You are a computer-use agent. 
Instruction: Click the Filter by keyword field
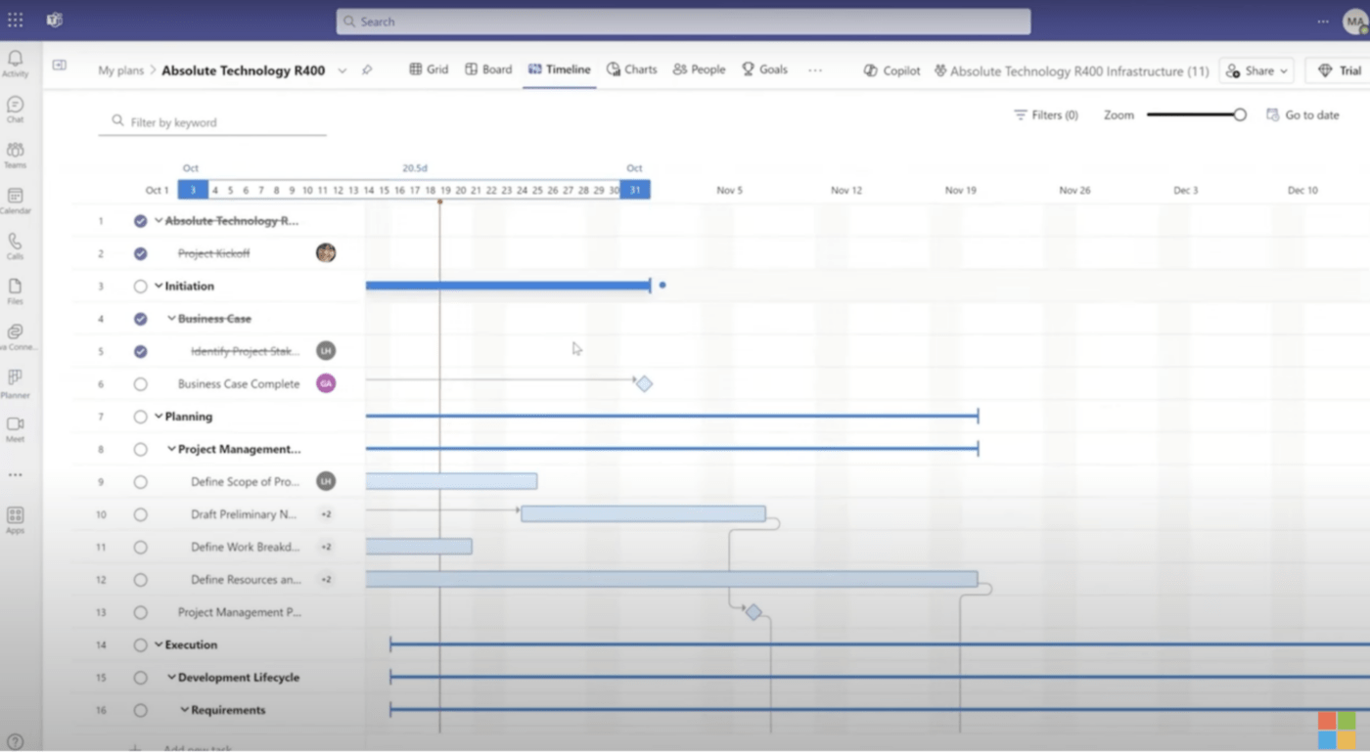click(x=212, y=122)
